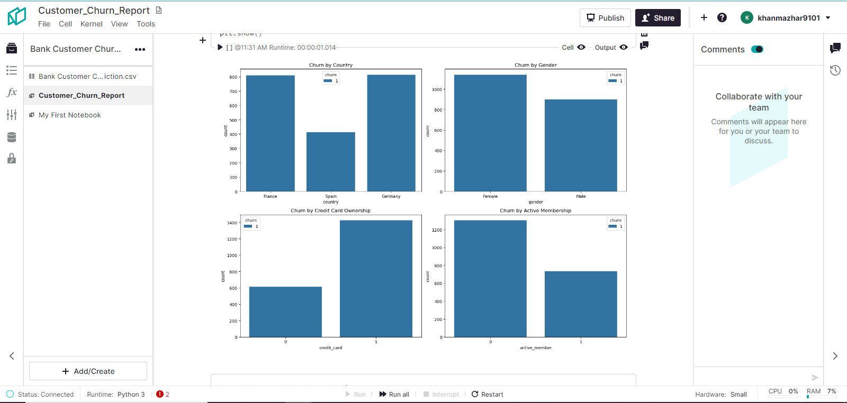Image resolution: width=847 pixels, height=403 pixels.
Task: Open My First Notebook
Action: [88, 115]
